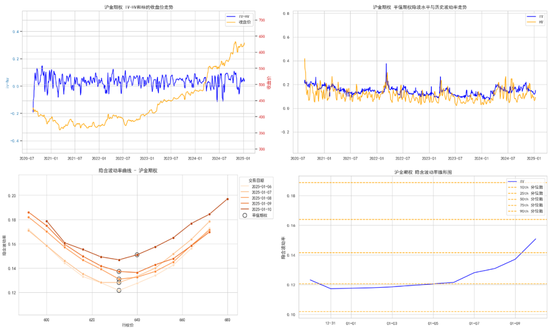Viewport: 552px width, 330px height.
Task: Click the '2025-01' date tick in the IV/HV chart
Action: pyautogui.click(x=534, y=158)
